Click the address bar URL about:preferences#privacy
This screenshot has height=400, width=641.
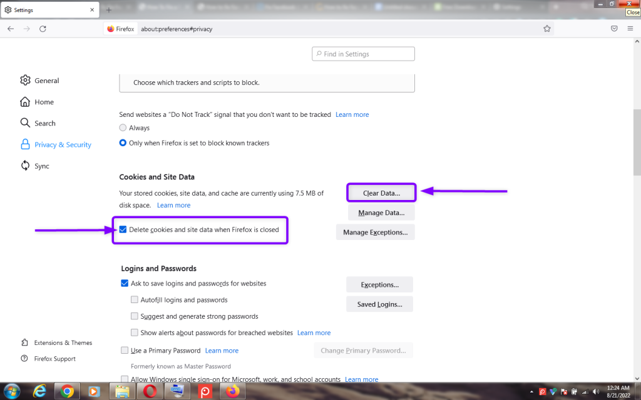[177, 29]
